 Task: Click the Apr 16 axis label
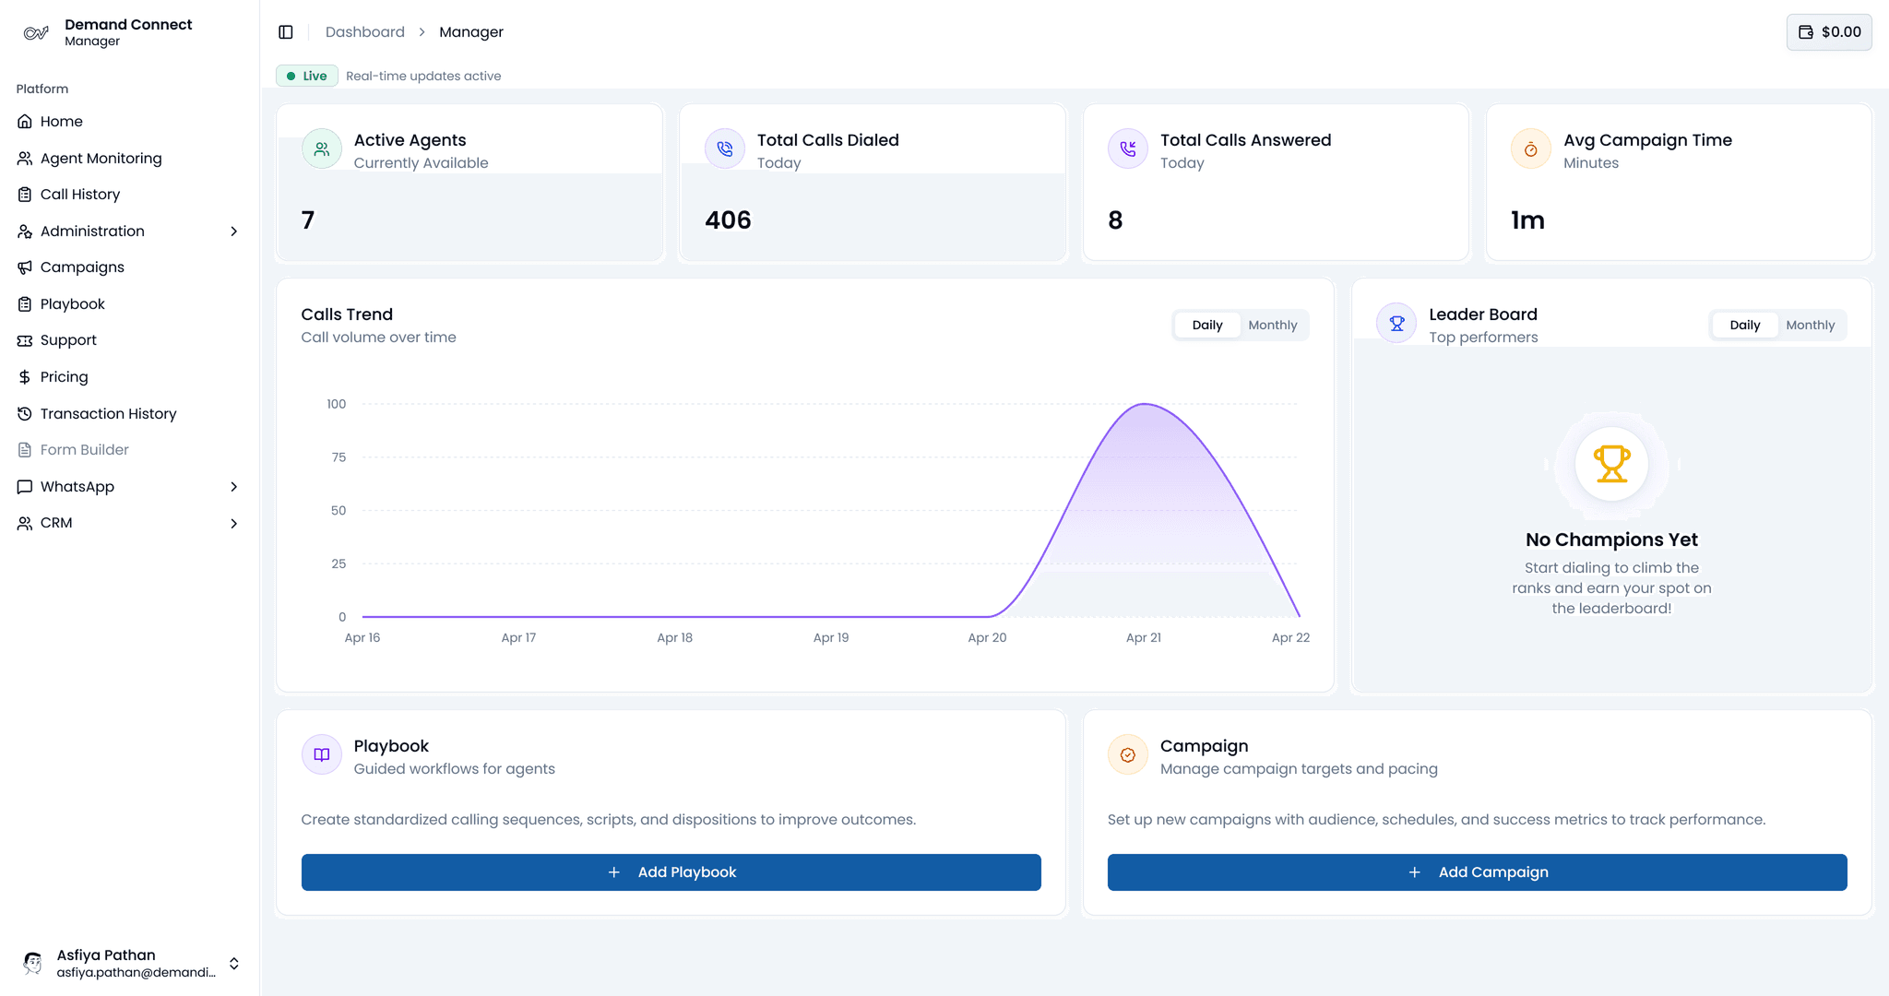pos(362,638)
